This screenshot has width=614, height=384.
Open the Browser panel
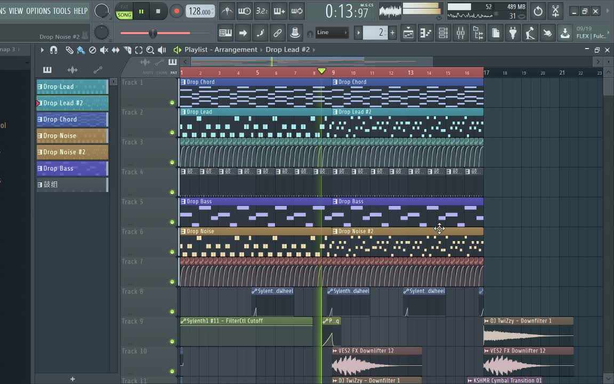(x=478, y=33)
